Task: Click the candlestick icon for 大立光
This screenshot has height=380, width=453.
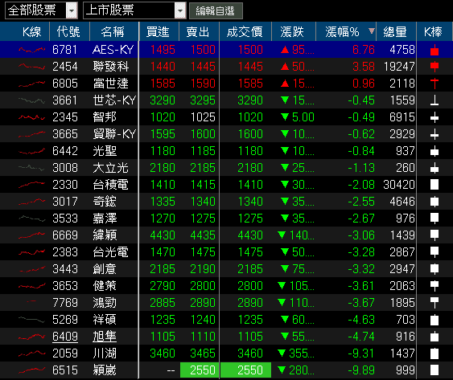Action: (434, 168)
